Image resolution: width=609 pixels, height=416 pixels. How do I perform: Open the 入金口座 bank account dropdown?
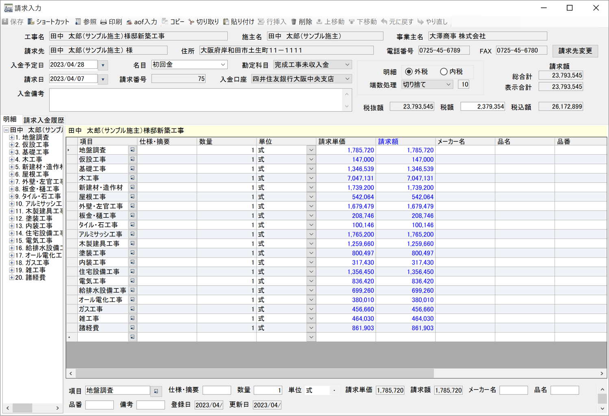(x=347, y=78)
